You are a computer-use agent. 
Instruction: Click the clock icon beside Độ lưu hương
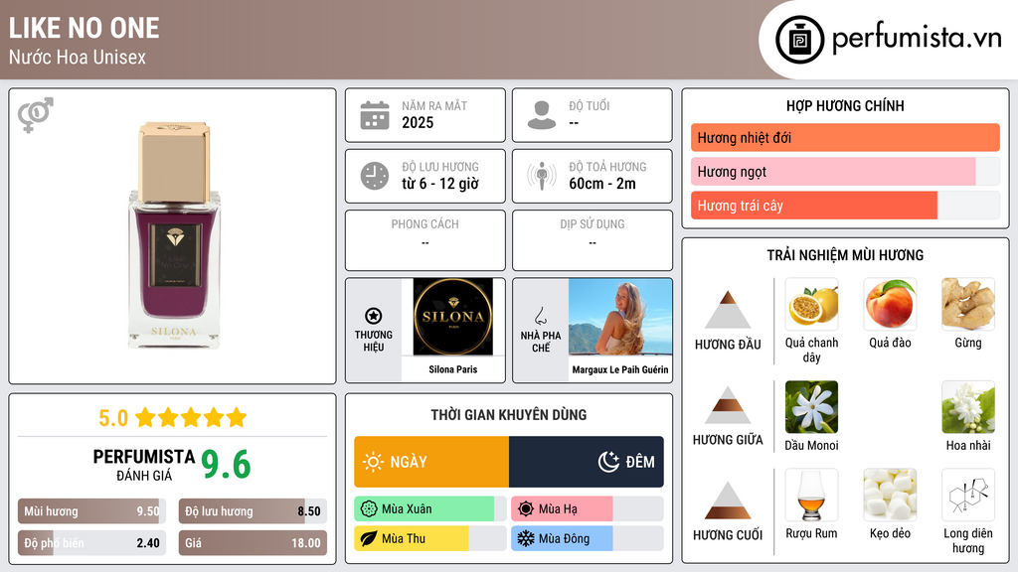coord(375,176)
